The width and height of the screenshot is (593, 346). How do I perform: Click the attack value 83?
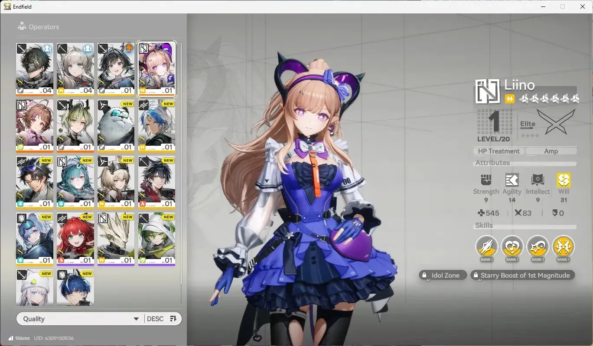tap(523, 213)
